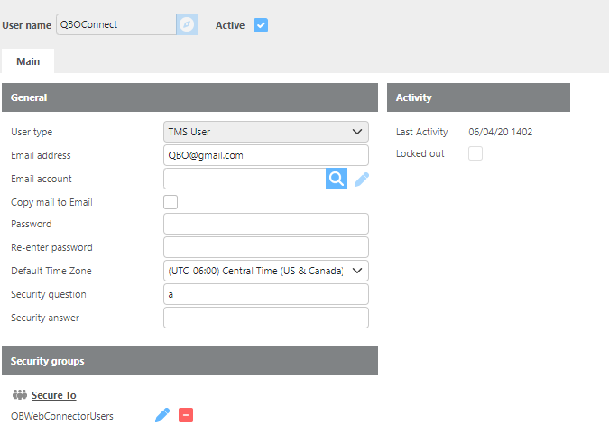Click the people group icon by Secure To
Screen dimensions: 609x443
coord(19,395)
